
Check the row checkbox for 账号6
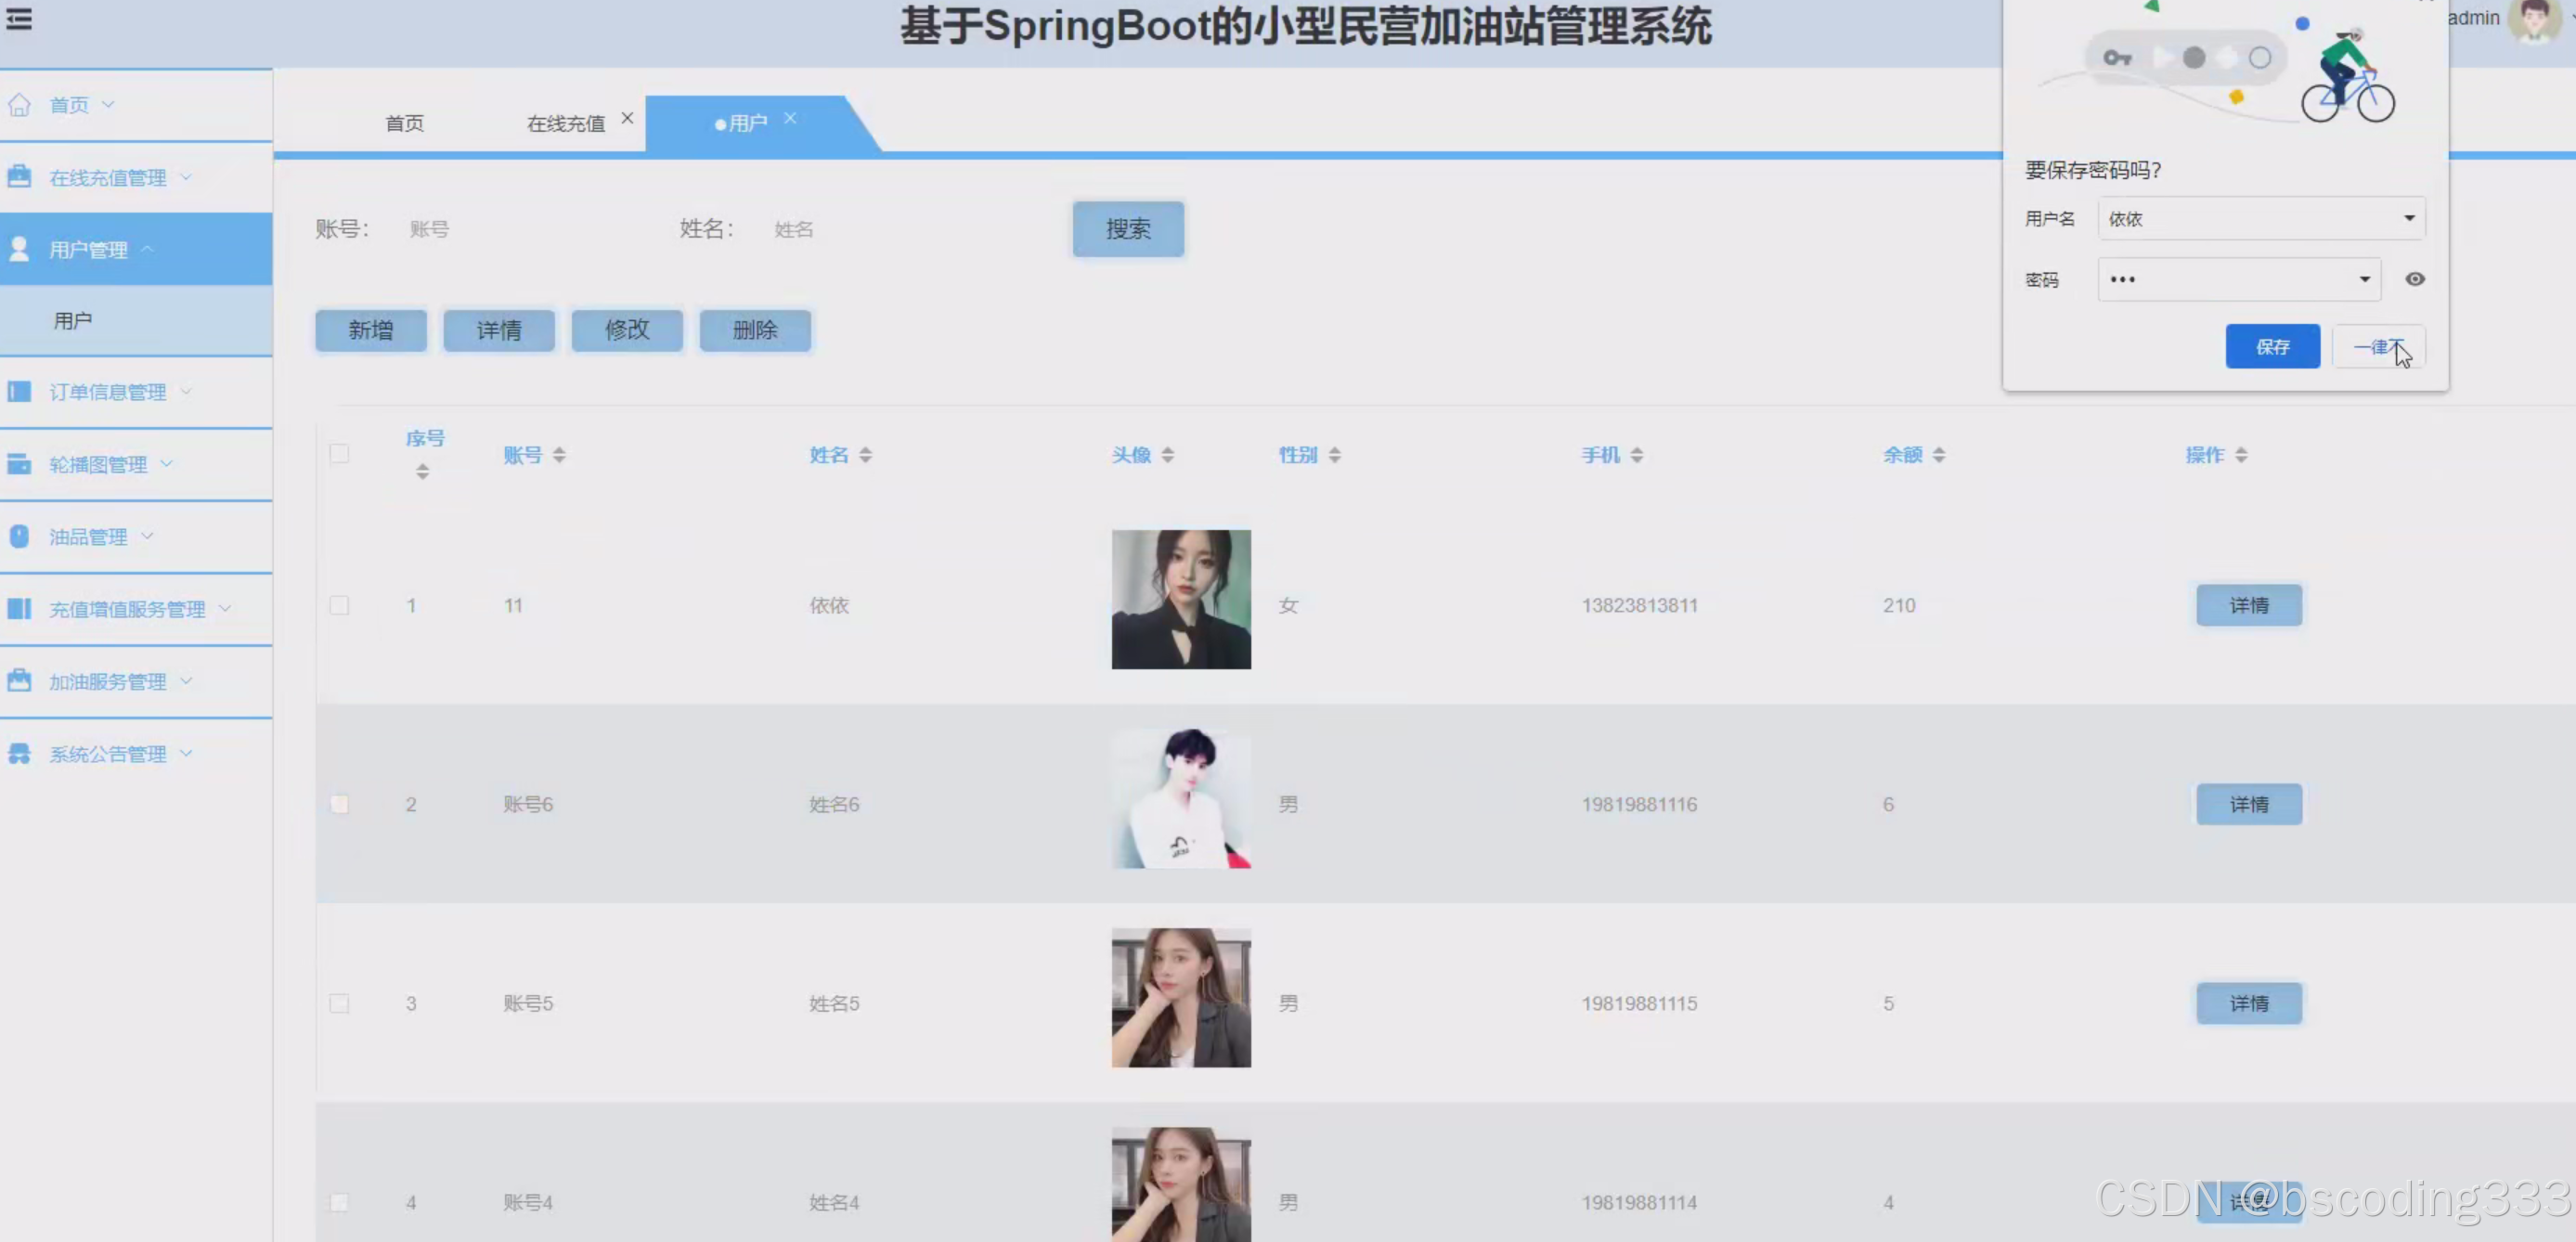click(340, 804)
